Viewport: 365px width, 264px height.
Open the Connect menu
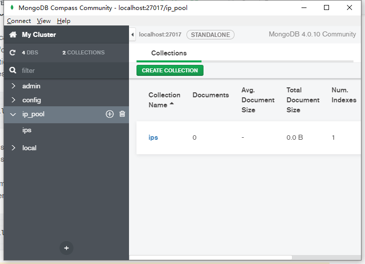(19, 21)
